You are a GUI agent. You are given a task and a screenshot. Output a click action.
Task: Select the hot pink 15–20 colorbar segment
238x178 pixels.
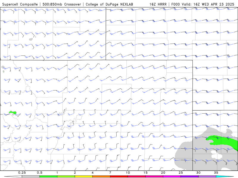(x=154, y=177)
